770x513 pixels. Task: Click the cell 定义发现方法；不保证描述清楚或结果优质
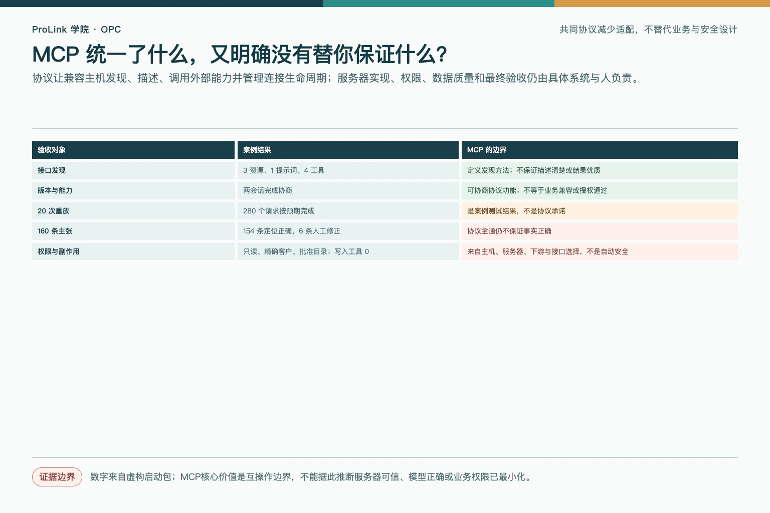click(600, 170)
